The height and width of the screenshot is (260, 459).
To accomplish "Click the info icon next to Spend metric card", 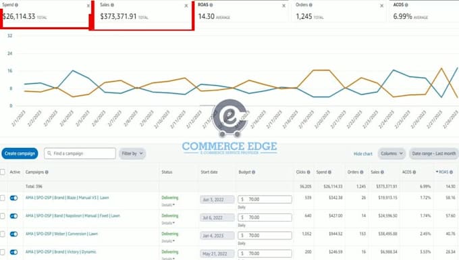I will [17, 5].
